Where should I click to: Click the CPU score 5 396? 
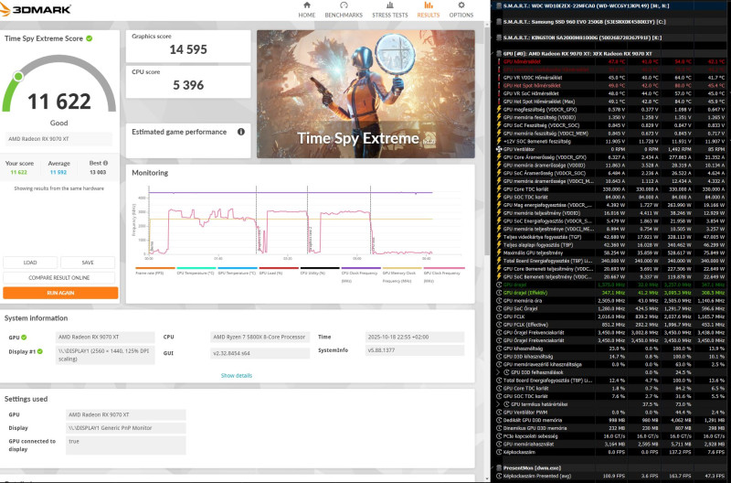coord(188,85)
